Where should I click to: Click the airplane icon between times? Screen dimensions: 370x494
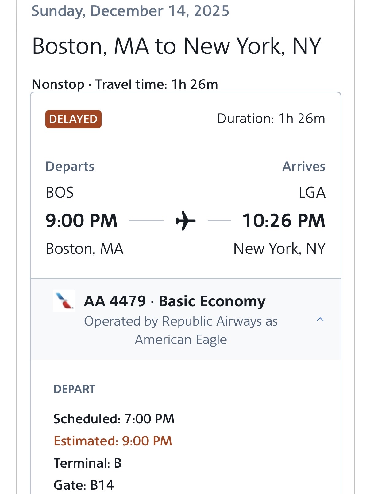point(185,221)
